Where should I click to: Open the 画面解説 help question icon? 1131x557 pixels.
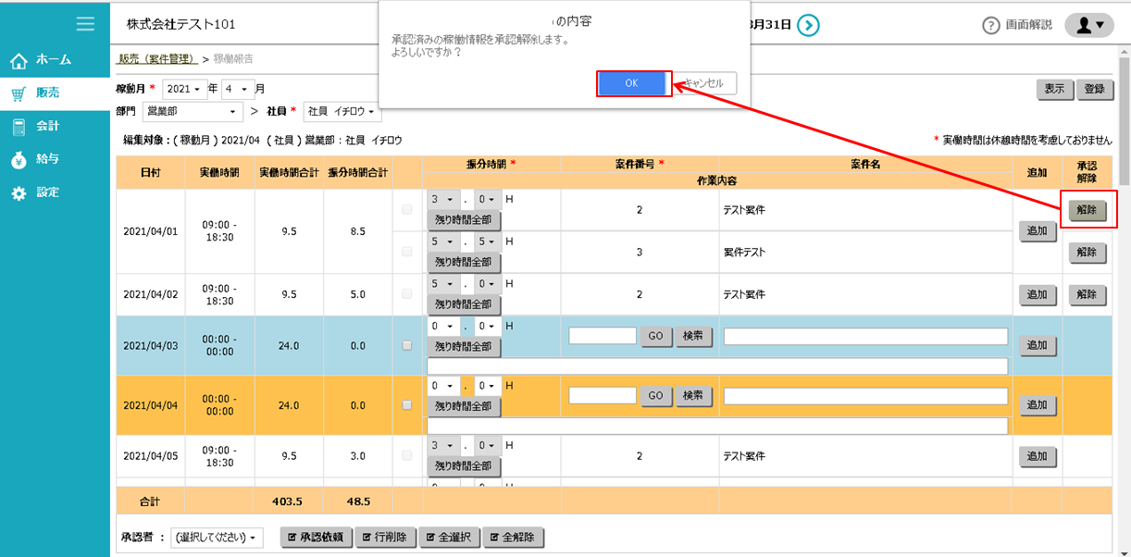click(990, 25)
